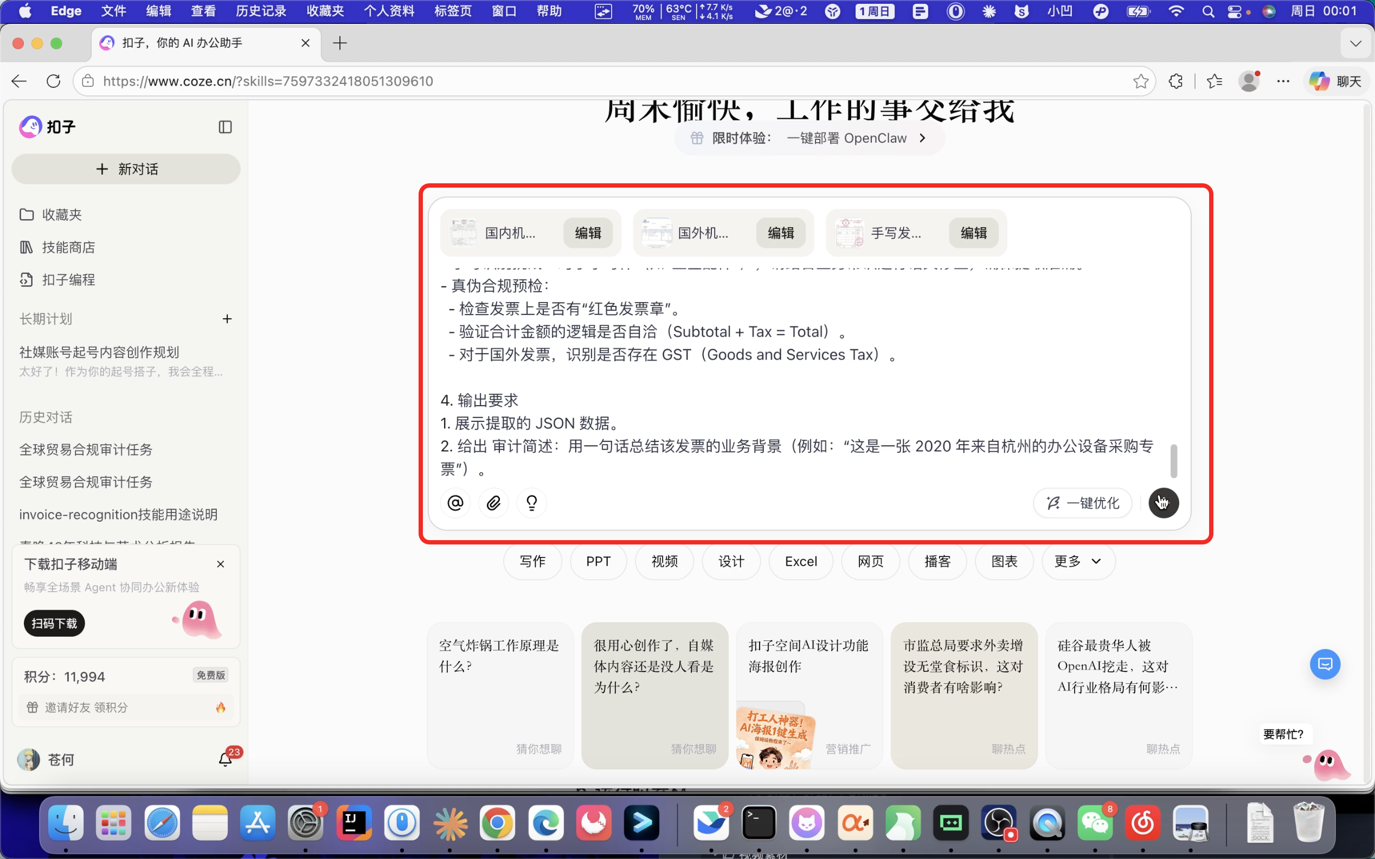Viewport: 1375px width, 859px height.
Task: Open the 历史记录 menu
Action: pyautogui.click(x=261, y=11)
